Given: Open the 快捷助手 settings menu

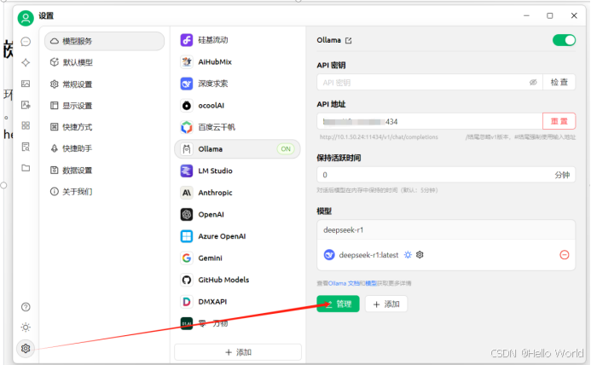Looking at the screenshot, I should pos(104,148).
